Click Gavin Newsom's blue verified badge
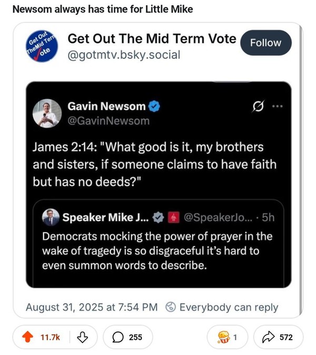The width and height of the screenshot is (316, 355). point(154,106)
